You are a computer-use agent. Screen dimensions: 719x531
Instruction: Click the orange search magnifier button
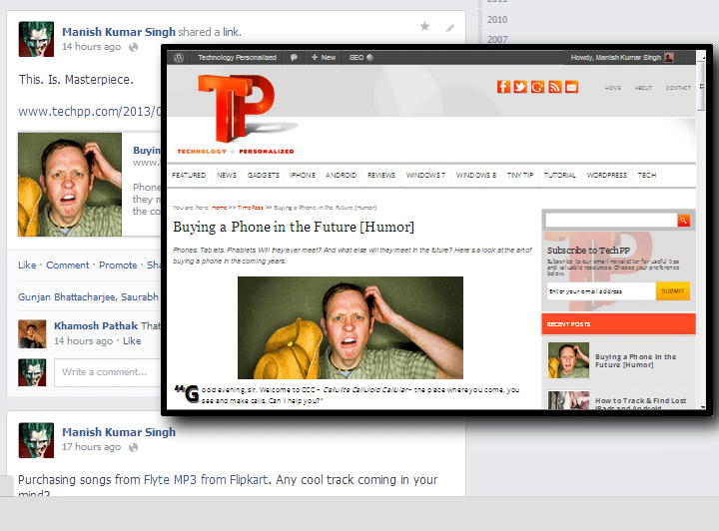[684, 221]
